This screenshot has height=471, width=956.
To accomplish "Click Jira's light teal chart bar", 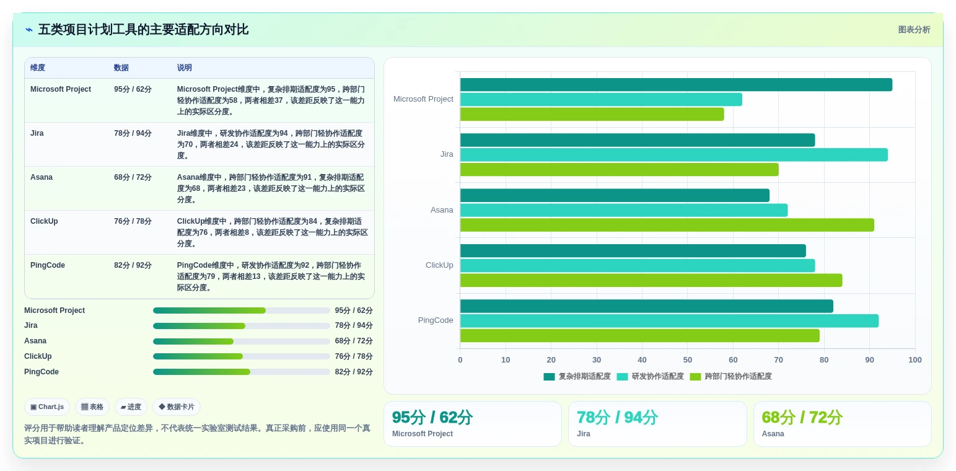I will [674, 155].
